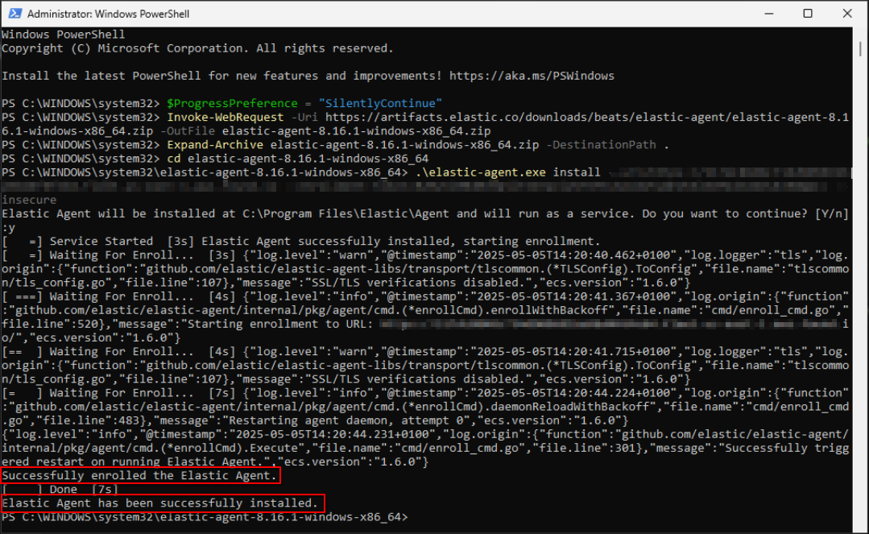869x534 pixels.
Task: Maximize the PowerShell window
Action: click(x=808, y=14)
